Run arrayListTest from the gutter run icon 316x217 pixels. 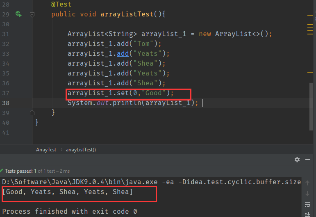18,14
